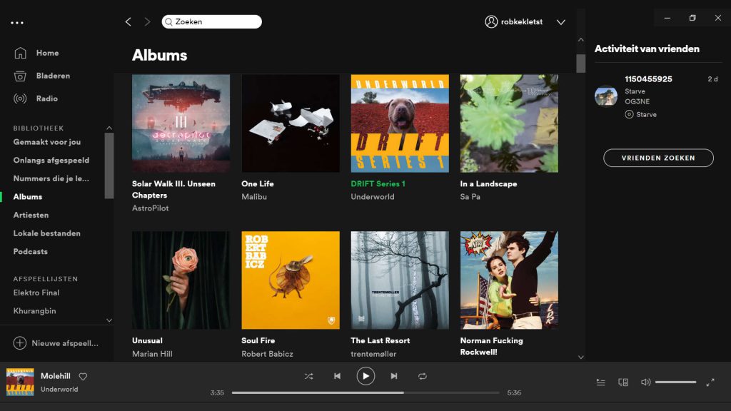Open Podcasts in the library sidebar
The height and width of the screenshot is (411, 731).
pyautogui.click(x=30, y=251)
